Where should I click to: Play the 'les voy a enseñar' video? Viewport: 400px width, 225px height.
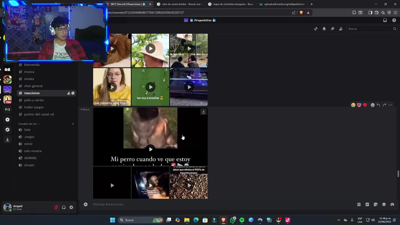point(151,87)
